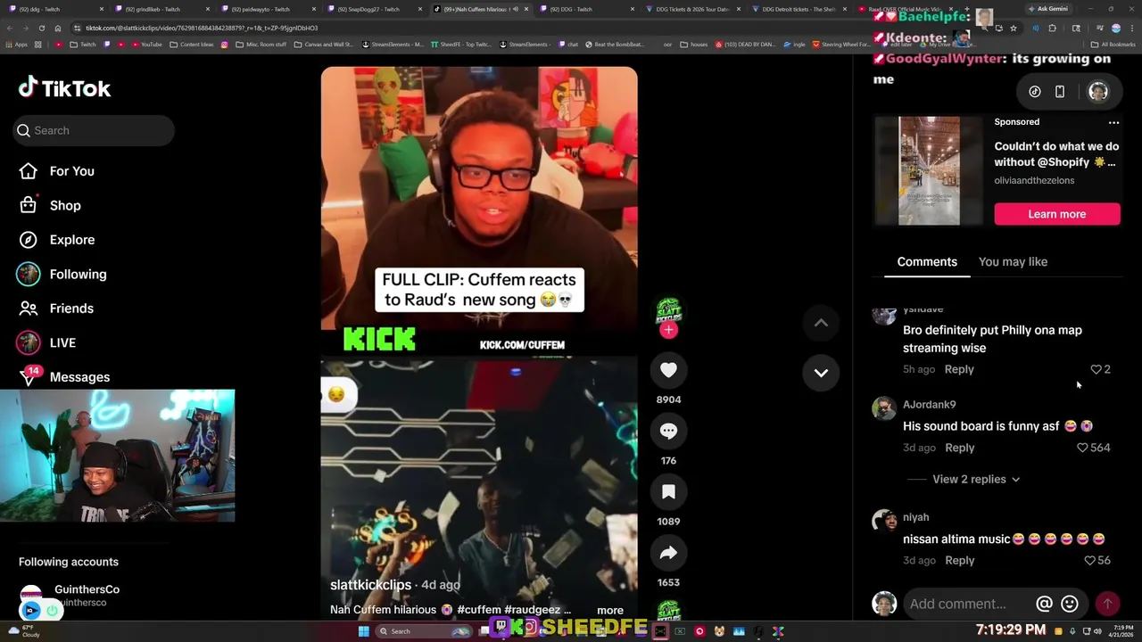The height and width of the screenshot is (642, 1142).
Task: Switch to DDG Tickets & 2026 Tour tab
Action: point(693,9)
